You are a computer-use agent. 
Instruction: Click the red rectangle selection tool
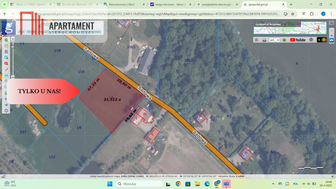[6, 64]
